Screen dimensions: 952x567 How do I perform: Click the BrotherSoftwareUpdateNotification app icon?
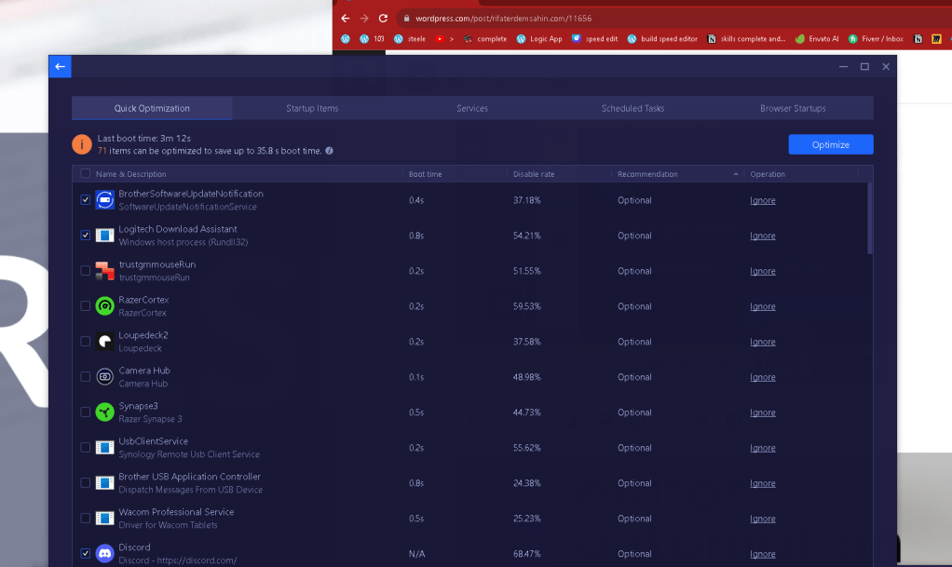coord(104,200)
